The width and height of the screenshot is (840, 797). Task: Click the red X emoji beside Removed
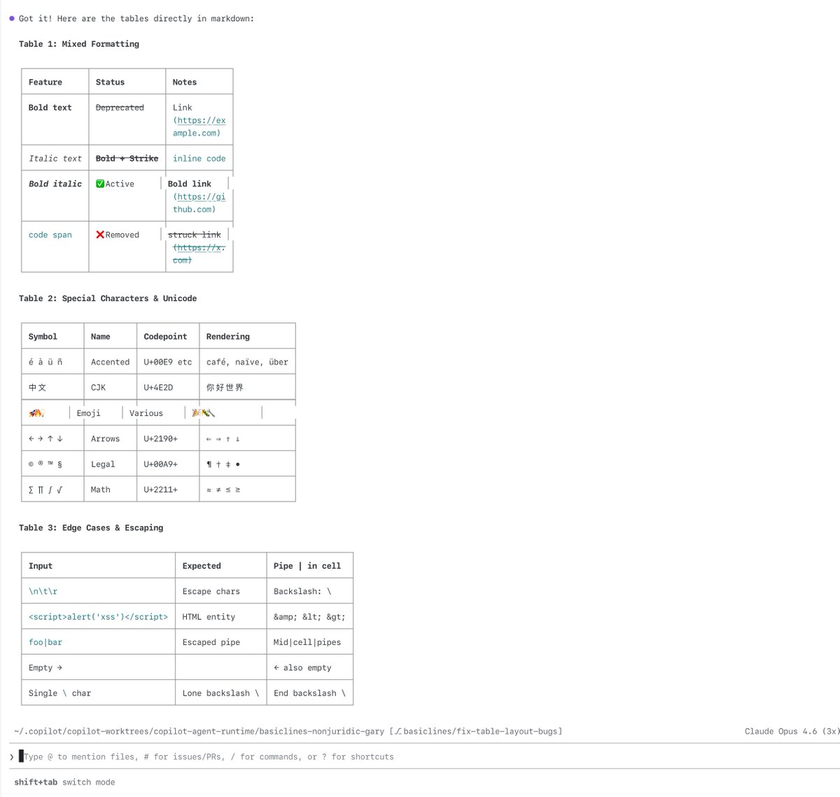click(100, 235)
